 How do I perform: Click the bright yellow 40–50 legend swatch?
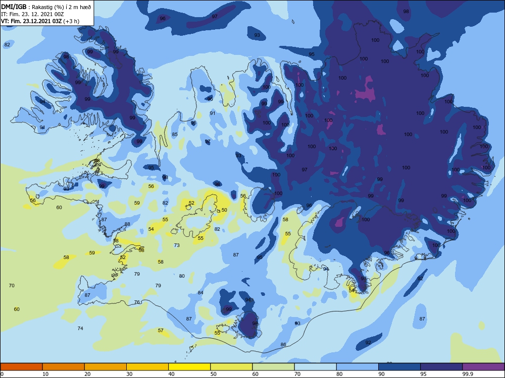click(189, 367)
